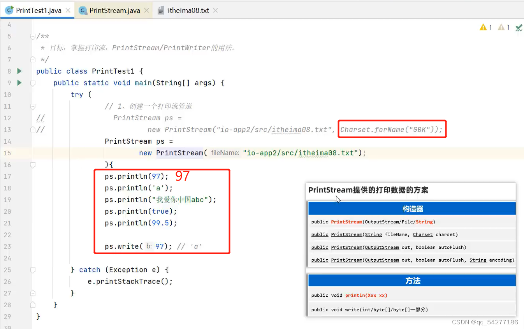Open the yellow warning count indicator

486,27
